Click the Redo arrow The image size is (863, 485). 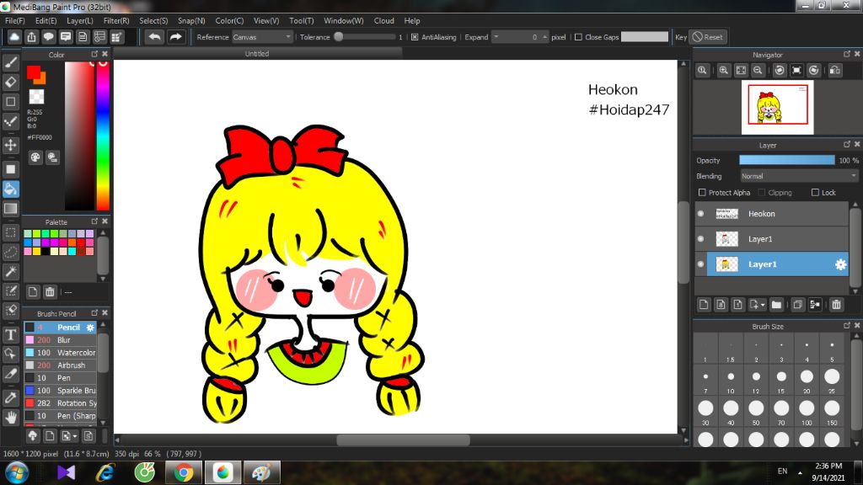tap(175, 37)
